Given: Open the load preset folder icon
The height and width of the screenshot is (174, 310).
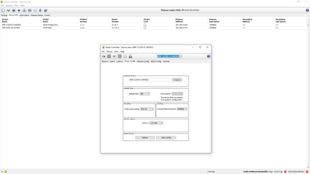Looking at the screenshot, I should point(14,10).
